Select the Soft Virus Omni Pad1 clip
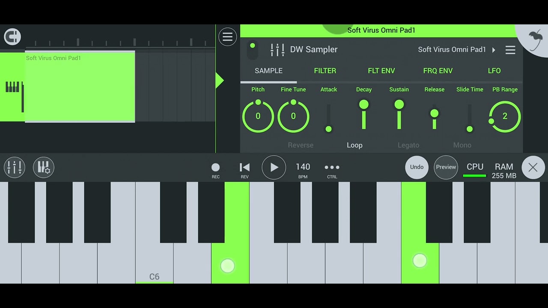The height and width of the screenshot is (308, 548). click(80, 87)
